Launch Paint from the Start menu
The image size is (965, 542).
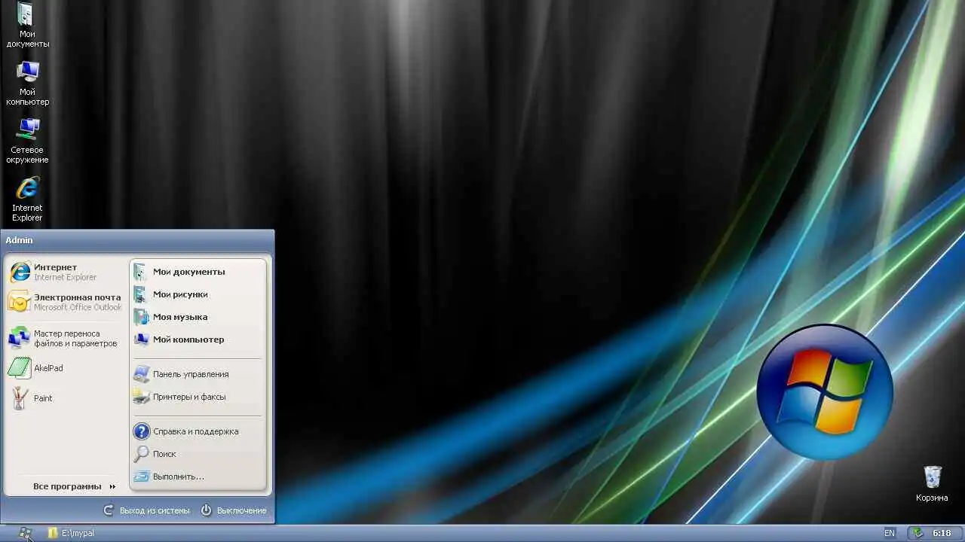coord(66,398)
